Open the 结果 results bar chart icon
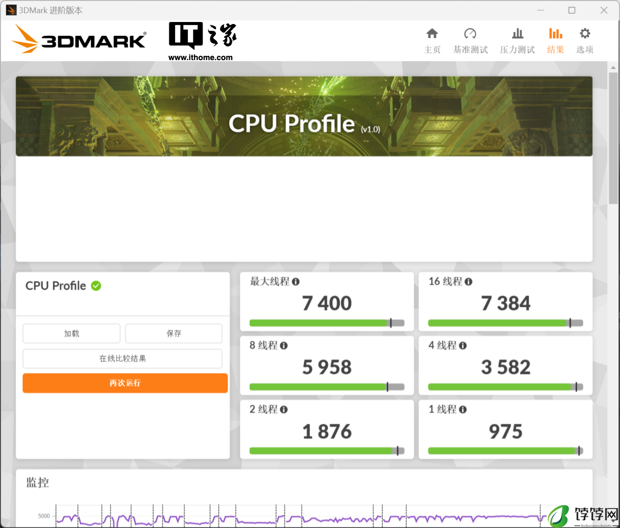This screenshot has height=528, width=620. point(555,33)
